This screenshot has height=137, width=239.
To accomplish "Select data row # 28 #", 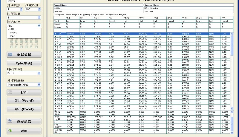I will click(142, 103).
